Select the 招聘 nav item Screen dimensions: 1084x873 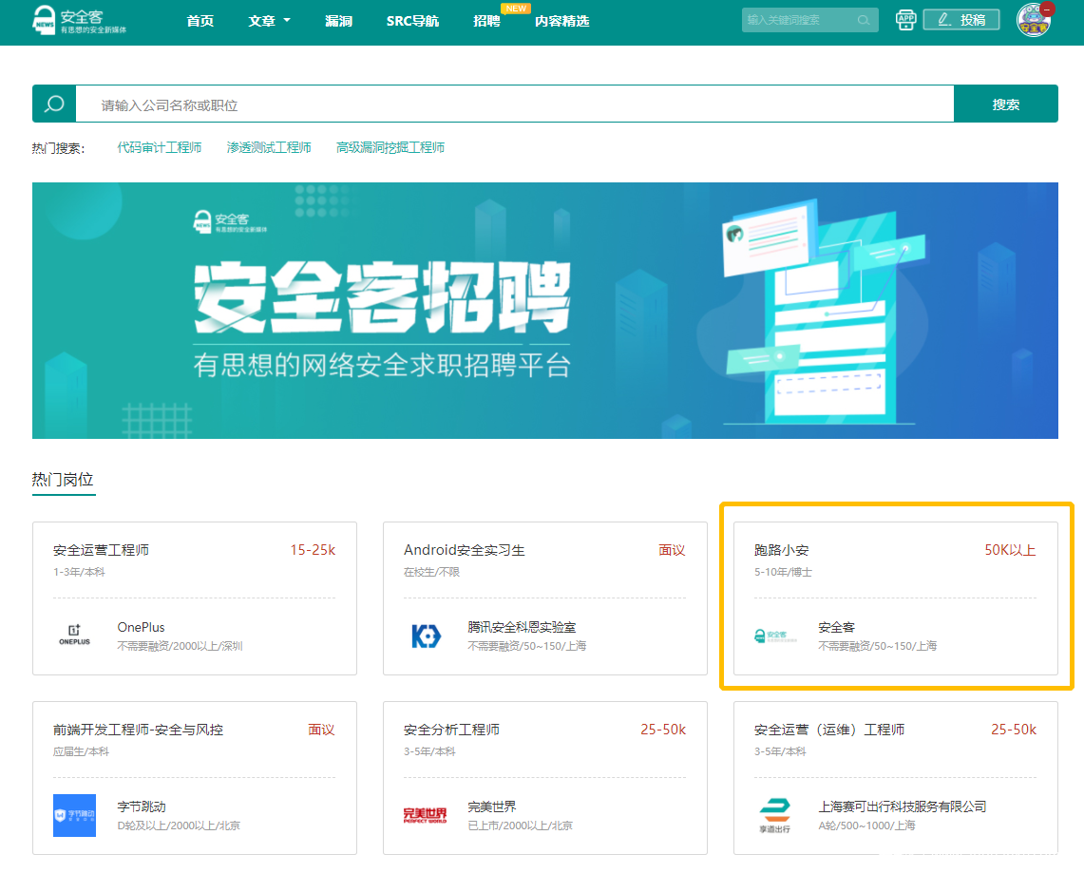tap(486, 21)
